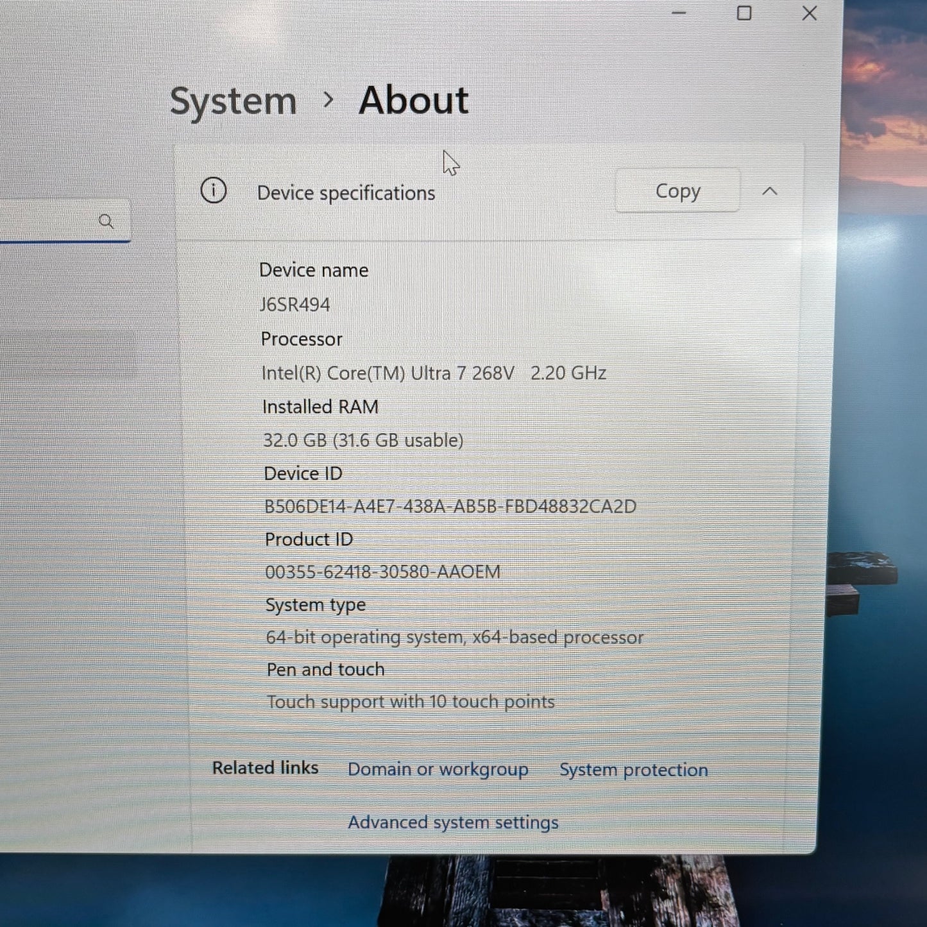
Task: Click the device name value J6SR494
Action: [x=295, y=305]
